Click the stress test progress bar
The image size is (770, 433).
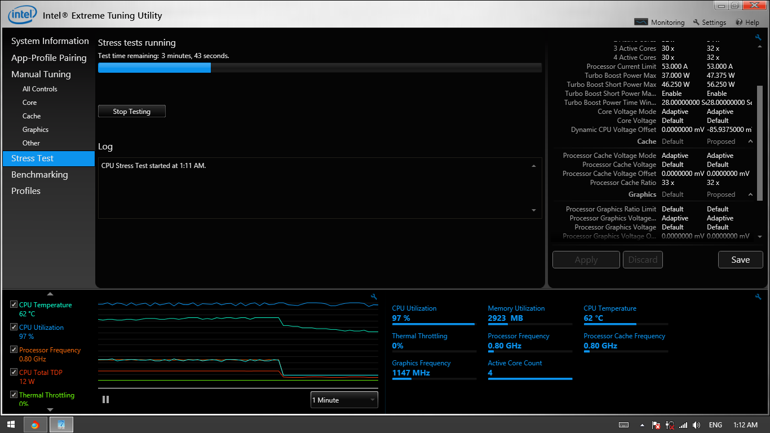pyautogui.click(x=320, y=68)
